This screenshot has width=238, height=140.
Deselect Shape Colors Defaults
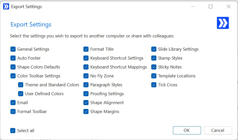tap(13, 67)
